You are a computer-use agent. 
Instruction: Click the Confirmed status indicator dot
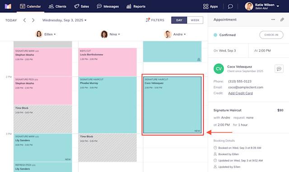pyautogui.click(x=215, y=35)
